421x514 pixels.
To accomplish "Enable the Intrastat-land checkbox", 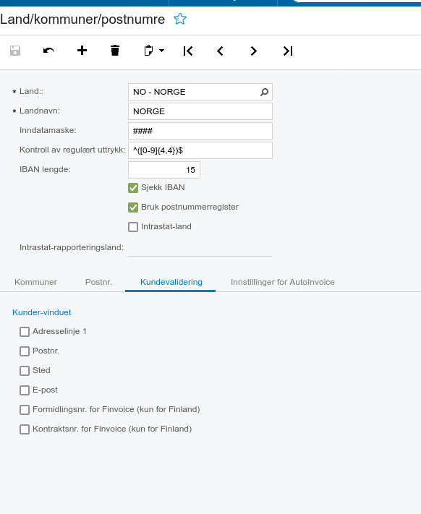I will pos(133,227).
